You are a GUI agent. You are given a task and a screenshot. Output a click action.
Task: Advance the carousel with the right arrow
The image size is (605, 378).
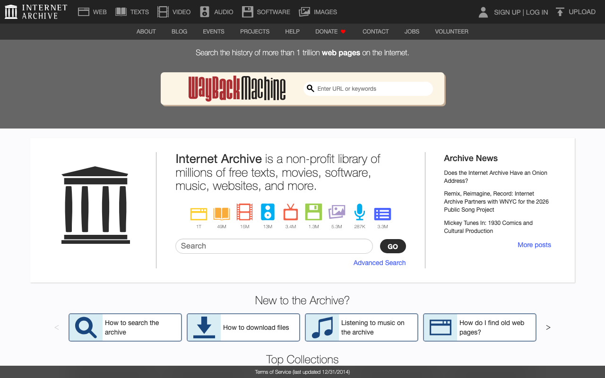coord(548,327)
